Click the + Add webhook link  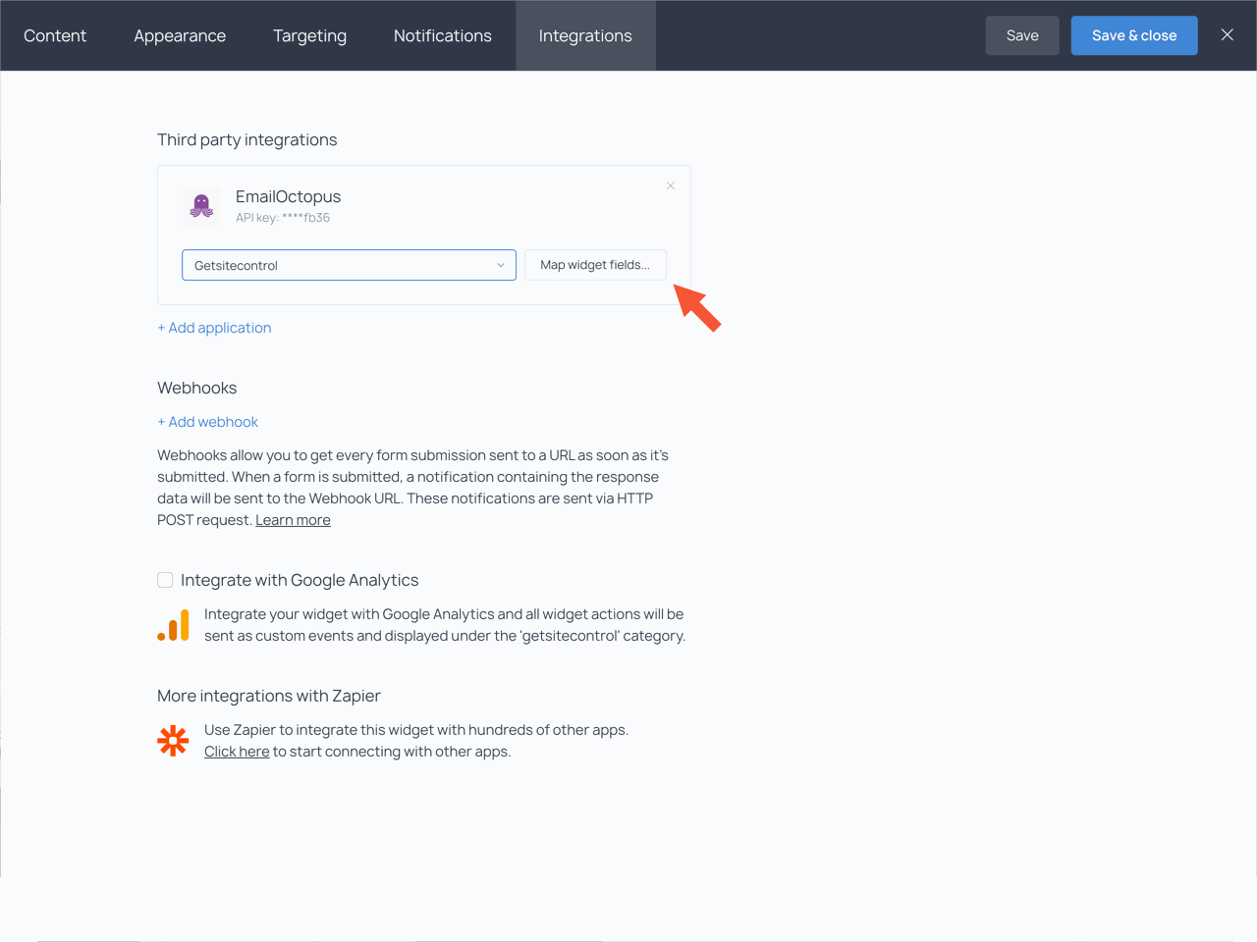click(207, 422)
